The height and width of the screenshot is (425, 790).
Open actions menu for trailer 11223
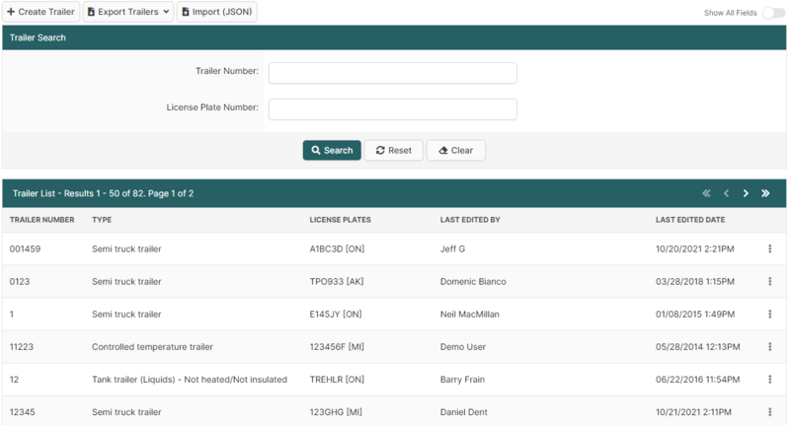click(769, 347)
